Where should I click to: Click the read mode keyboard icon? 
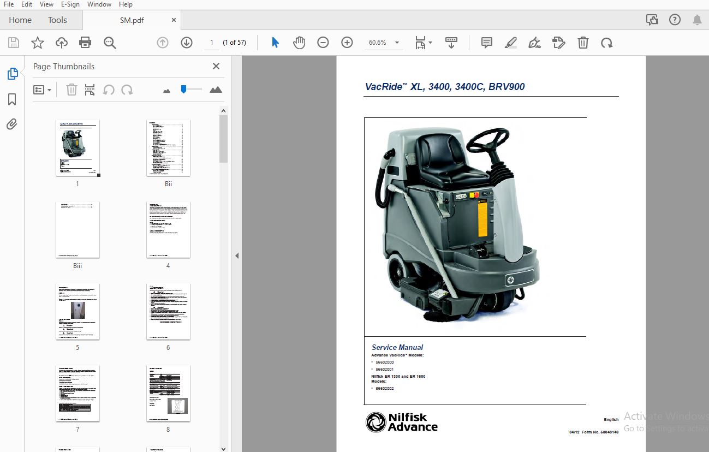click(451, 43)
